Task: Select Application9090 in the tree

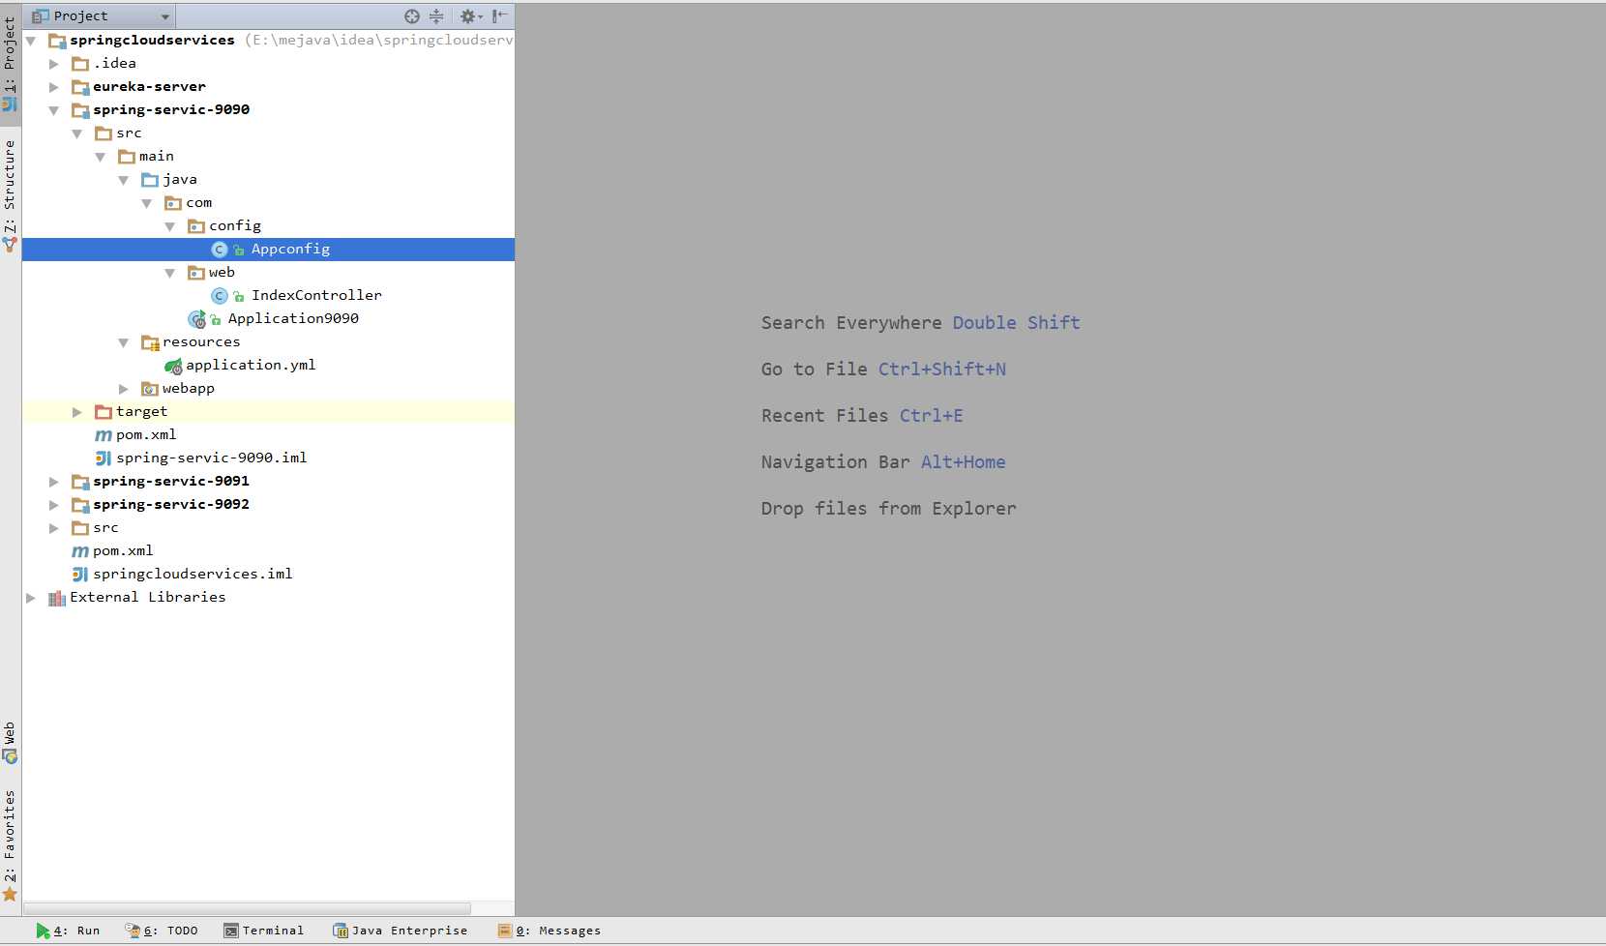Action: [293, 319]
